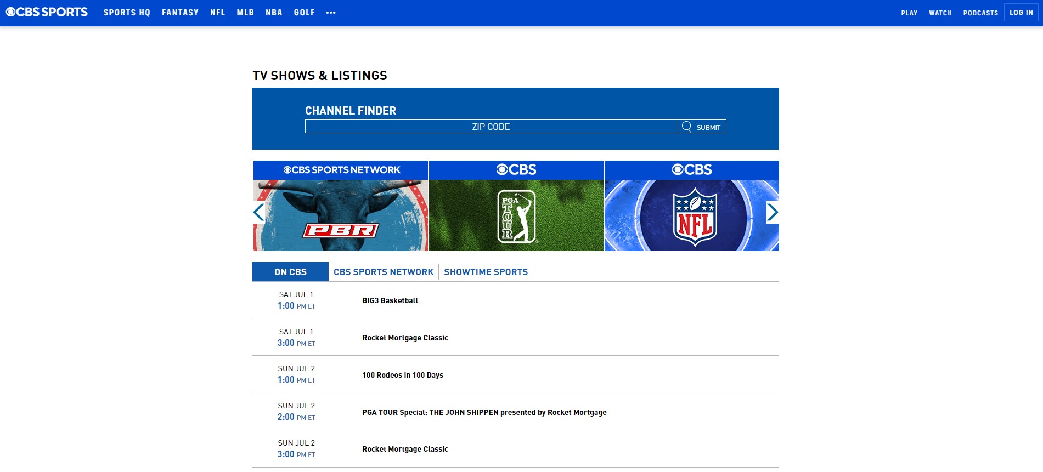Click the Log In button
The image size is (1043, 472).
point(1021,13)
